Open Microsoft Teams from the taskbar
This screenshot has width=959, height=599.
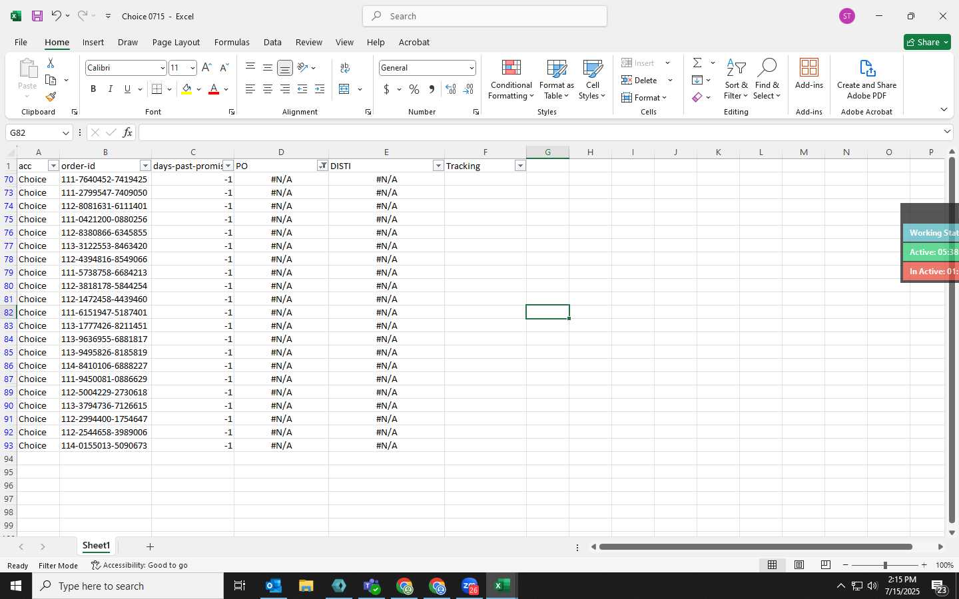click(x=371, y=586)
